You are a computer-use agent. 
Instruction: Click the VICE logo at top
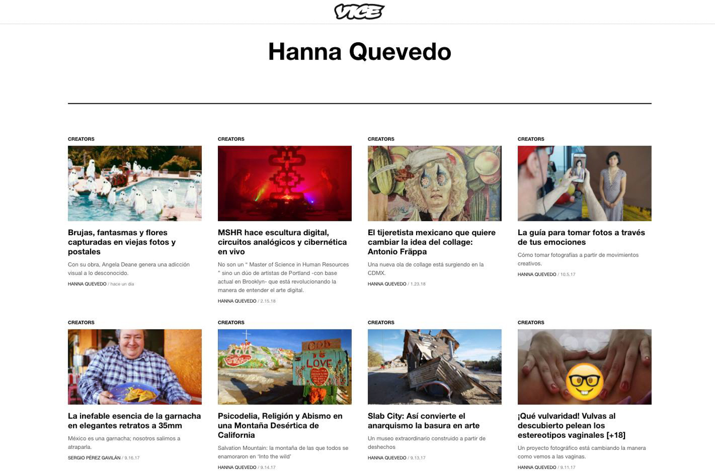[359, 11]
